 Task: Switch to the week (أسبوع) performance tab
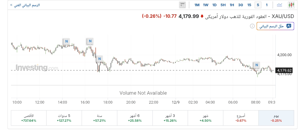coord(241,118)
